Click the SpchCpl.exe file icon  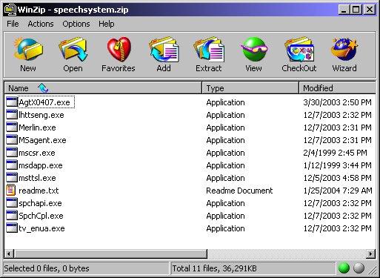[12, 216]
